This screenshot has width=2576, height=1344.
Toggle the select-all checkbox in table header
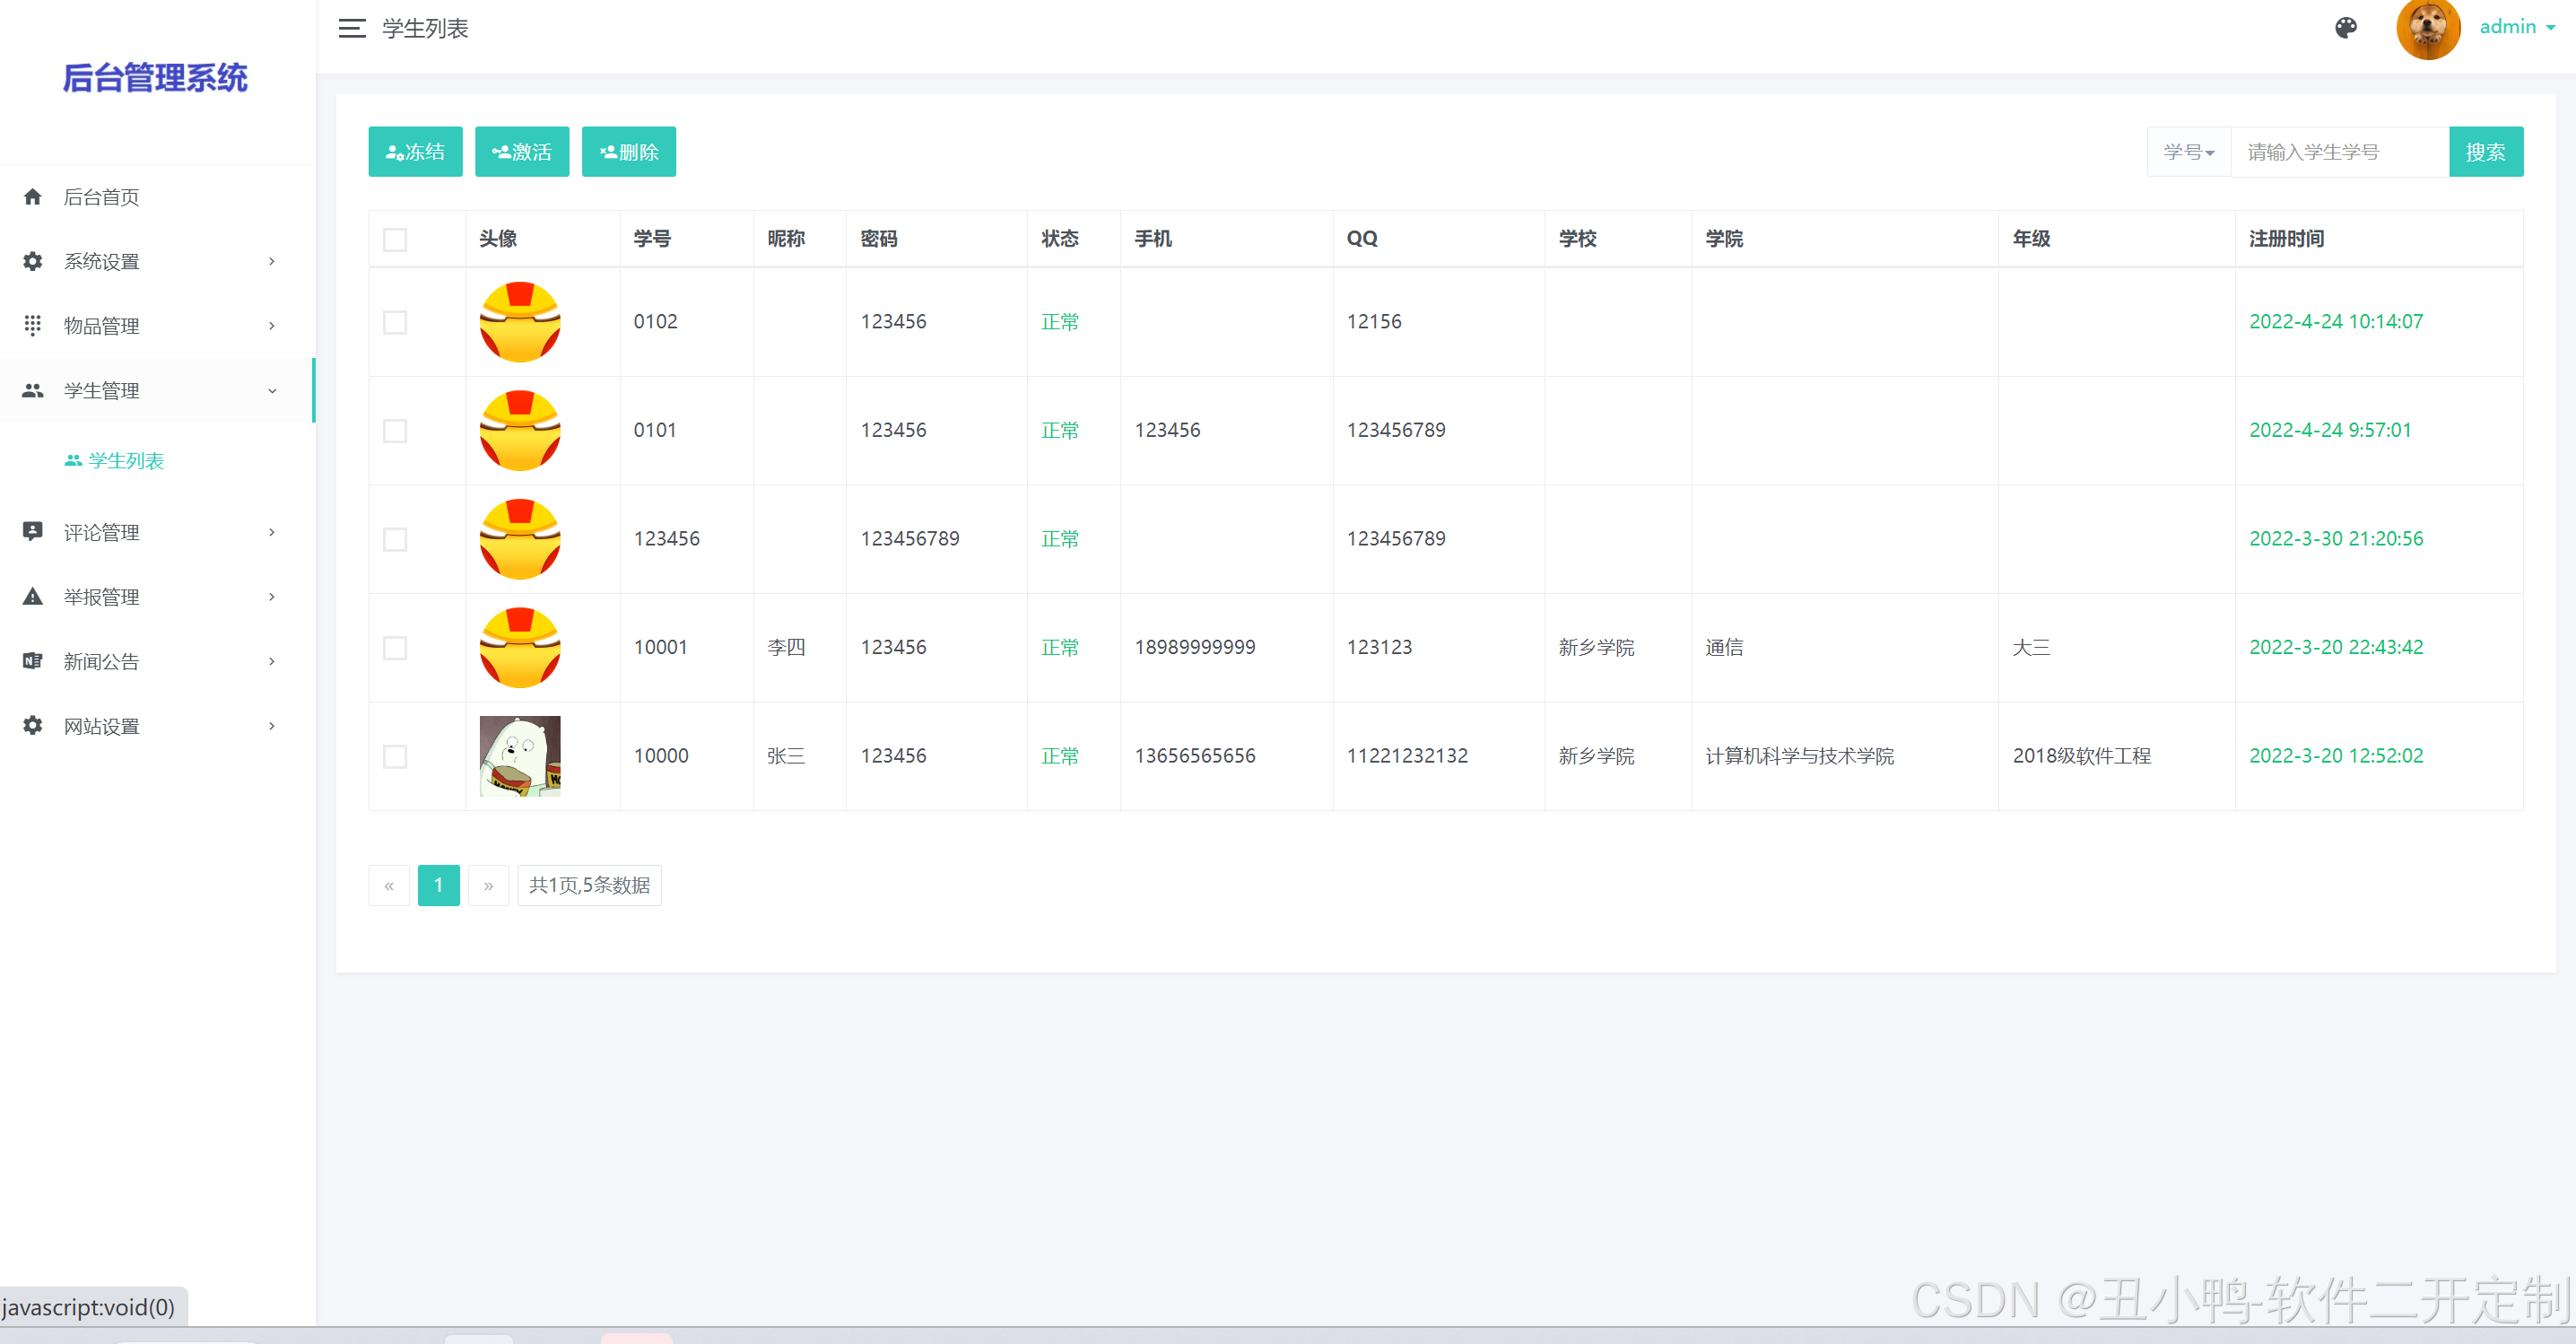[395, 240]
